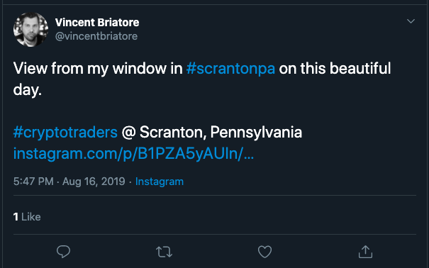Click the reply speech bubble icon

64,252
